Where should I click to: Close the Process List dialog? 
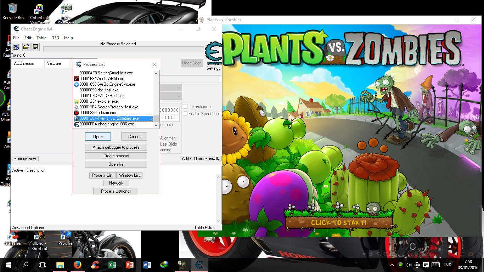[154, 64]
